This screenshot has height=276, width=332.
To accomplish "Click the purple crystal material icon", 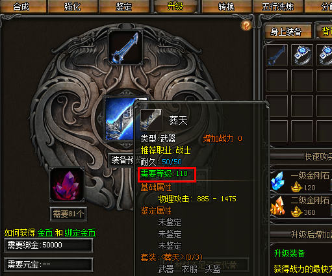I will pyautogui.click(x=67, y=184).
